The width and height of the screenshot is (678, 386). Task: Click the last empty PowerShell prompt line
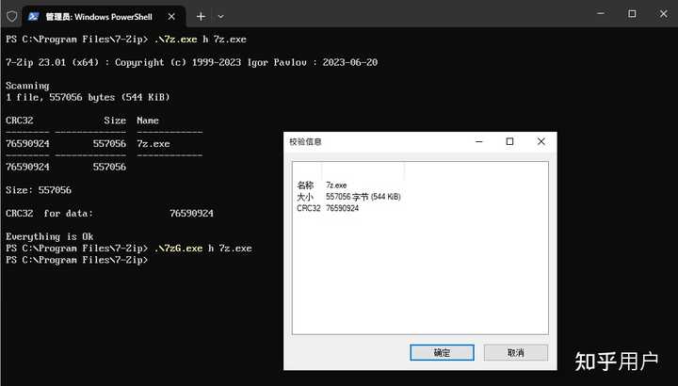(76, 260)
